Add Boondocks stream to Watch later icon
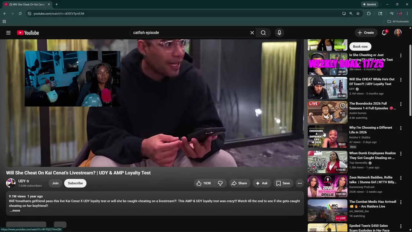The image size is (412, 232). [x=343, y=106]
